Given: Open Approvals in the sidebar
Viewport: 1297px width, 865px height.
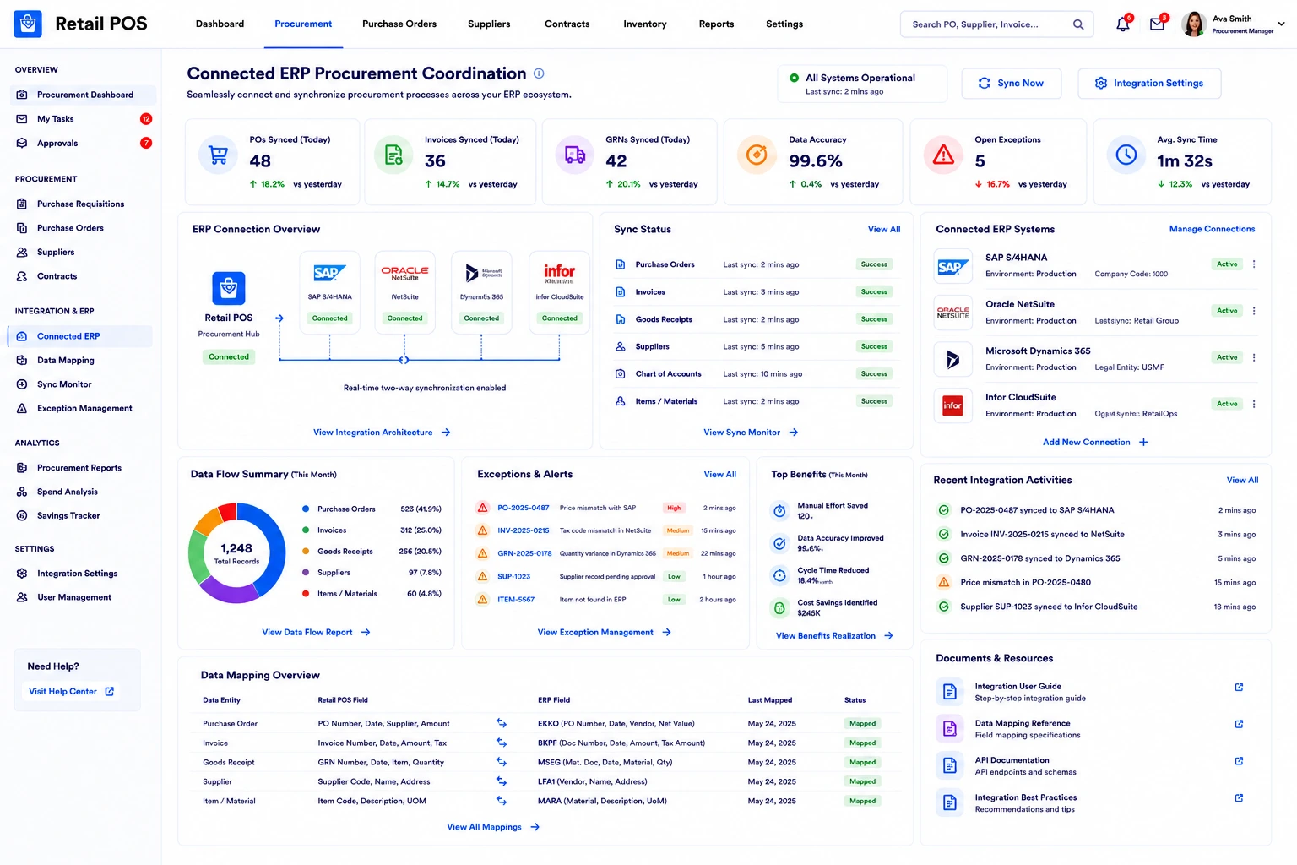Looking at the screenshot, I should [x=83, y=143].
